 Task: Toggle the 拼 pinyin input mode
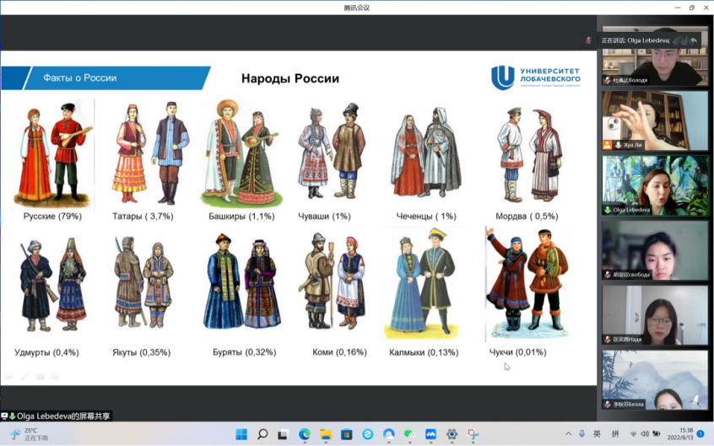[615, 434]
